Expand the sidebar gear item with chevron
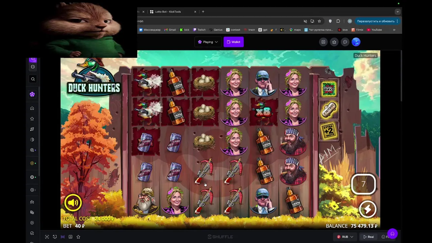432x243 pixels. (33, 190)
